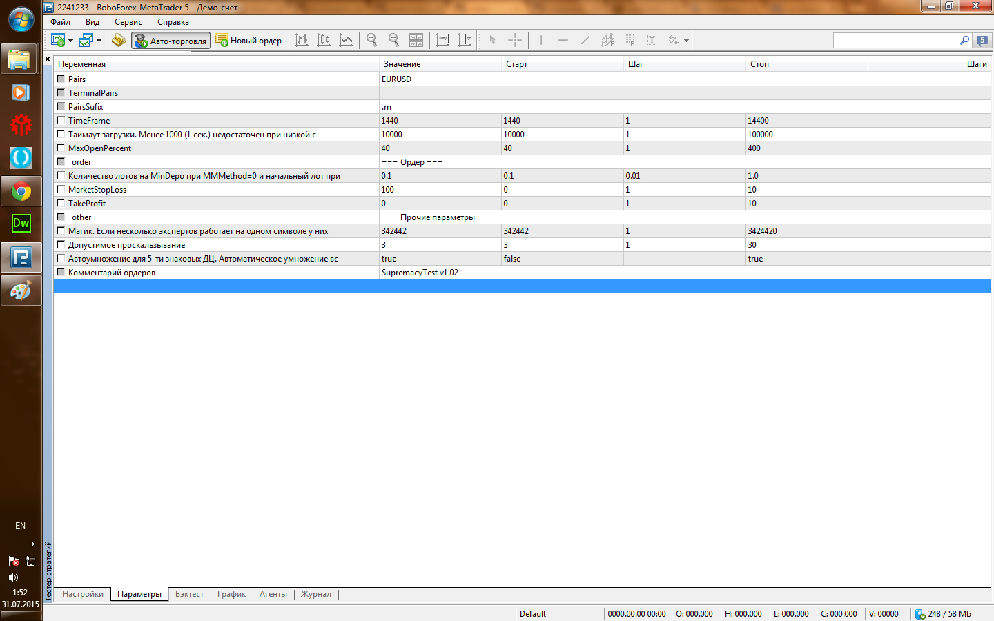Toggle the TerminalPairs checkbox
The width and height of the screenshot is (994, 621).
61,92
